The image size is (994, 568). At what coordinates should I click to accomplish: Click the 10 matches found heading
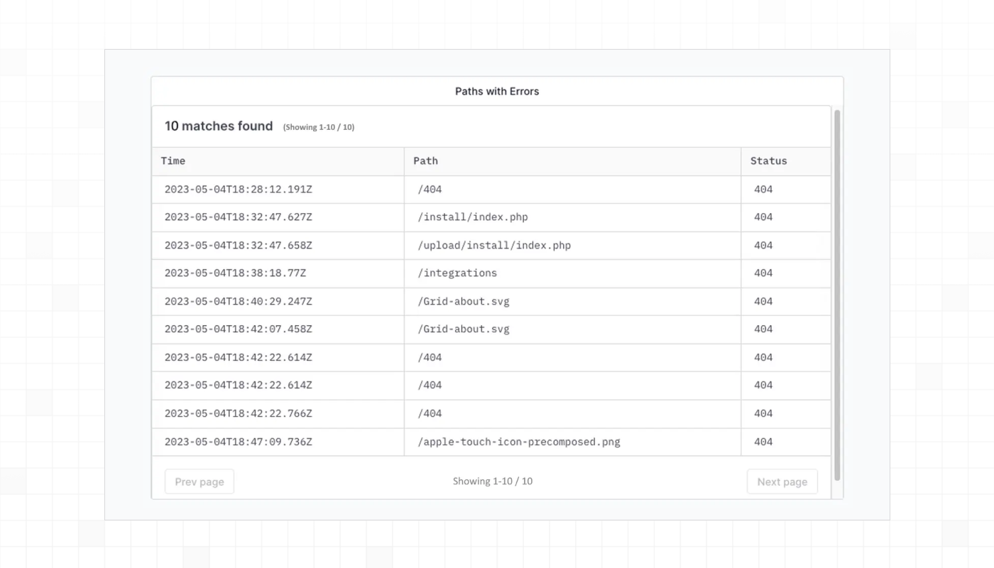click(218, 126)
